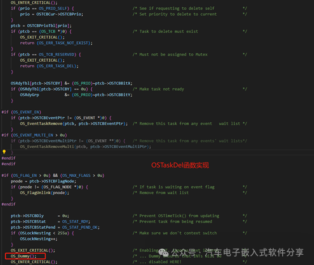Image resolution: width=314 pixels, height=265 pixels.
Task: Click the red OSTaskDel函数实现 annotation
Action: [x=180, y=165]
